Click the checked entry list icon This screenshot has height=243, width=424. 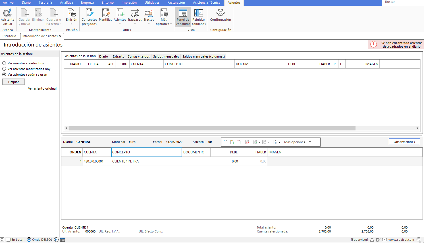tap(255, 142)
